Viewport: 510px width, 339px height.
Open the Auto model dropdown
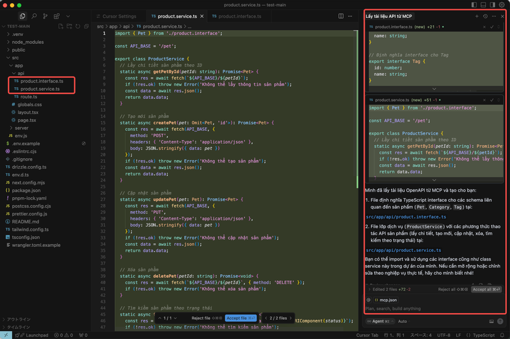pos(402,321)
